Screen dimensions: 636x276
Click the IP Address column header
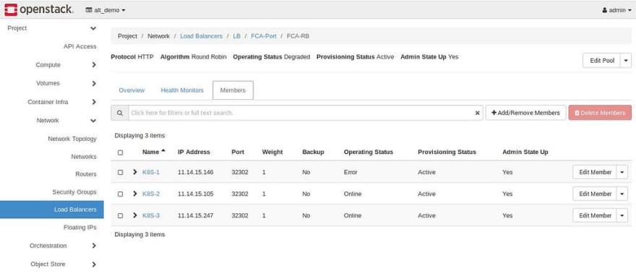[x=194, y=152]
